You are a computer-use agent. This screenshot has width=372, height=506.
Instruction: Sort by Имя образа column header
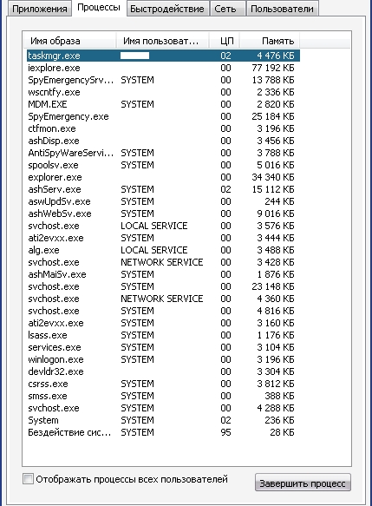click(70, 41)
